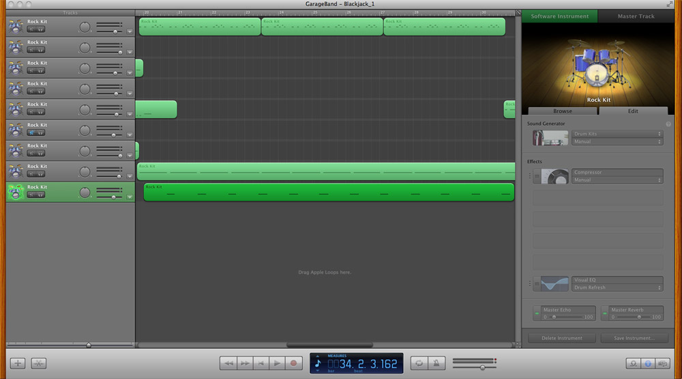Click the Delete Instrument button
The height and width of the screenshot is (379, 682).
click(x=561, y=338)
